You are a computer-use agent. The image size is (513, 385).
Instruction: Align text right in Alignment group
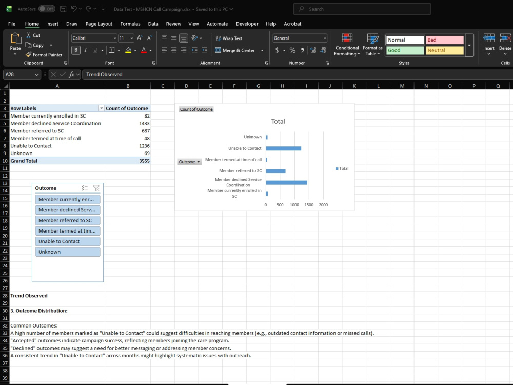[x=184, y=50]
